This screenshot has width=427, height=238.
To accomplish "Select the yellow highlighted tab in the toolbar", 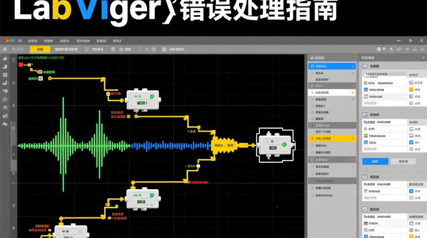I will point(40,49).
